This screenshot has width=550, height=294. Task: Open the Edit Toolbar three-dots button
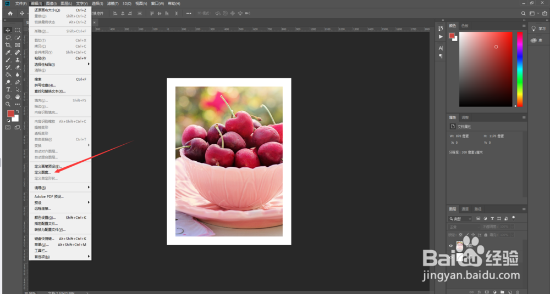[18, 104]
